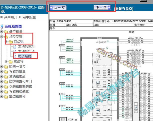Click the EM37A connector box
The height and width of the screenshot is (121, 153).
62,57
